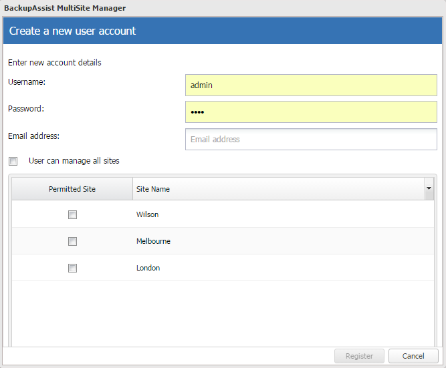Click the Email address: label
This screenshot has height=368, width=446.
[34, 136]
